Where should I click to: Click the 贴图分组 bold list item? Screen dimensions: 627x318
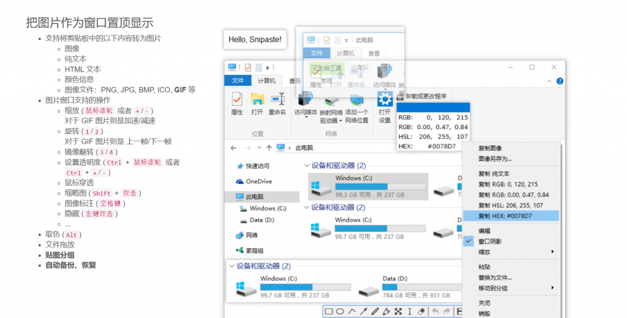(60, 255)
